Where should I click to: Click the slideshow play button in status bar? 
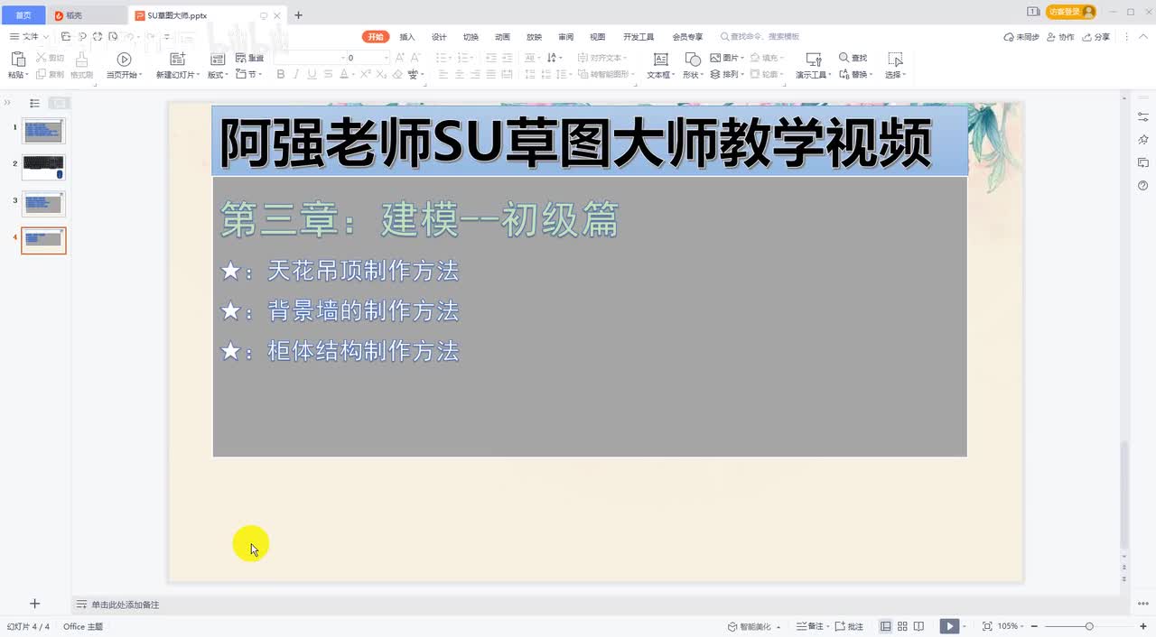(949, 626)
